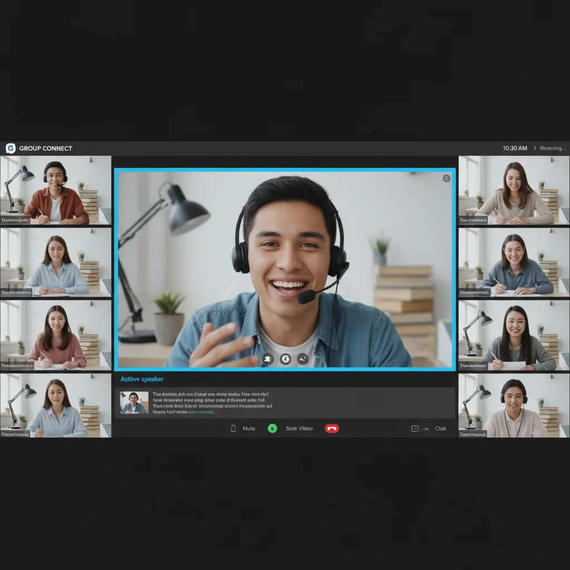This screenshot has height=570, width=570.
Task: Select the top-right tile of woman in beige sweater
Action: [x=514, y=190]
